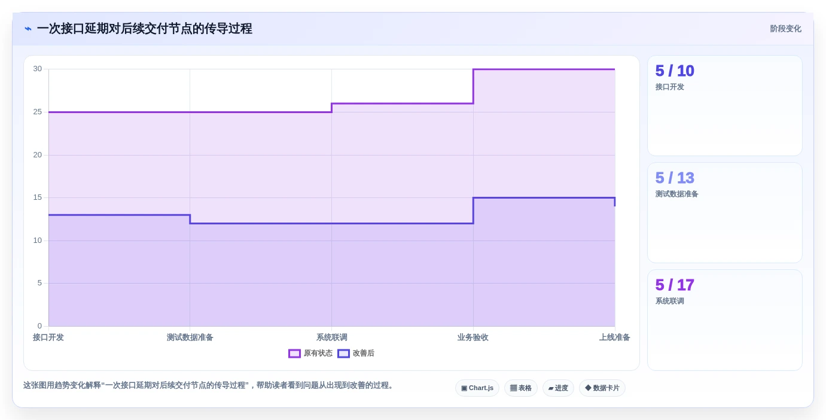Click the chart title 一次接口延期对后续交付节点的传导过程

(x=144, y=29)
